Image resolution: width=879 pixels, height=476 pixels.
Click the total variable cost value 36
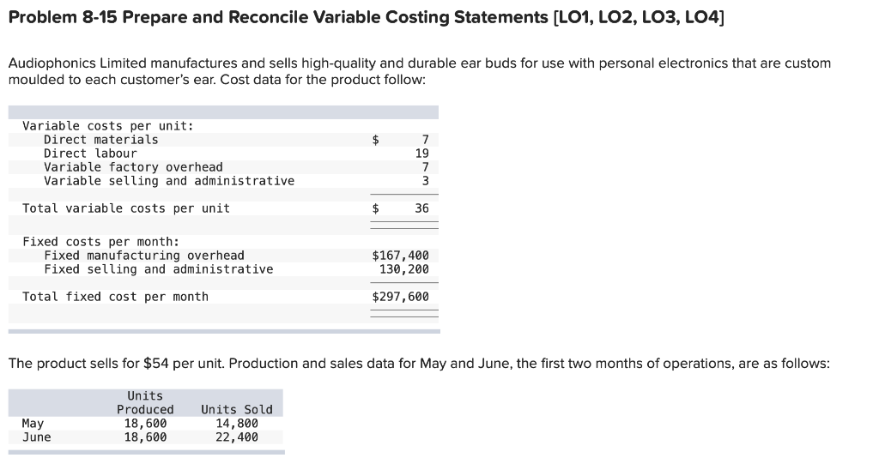click(422, 208)
